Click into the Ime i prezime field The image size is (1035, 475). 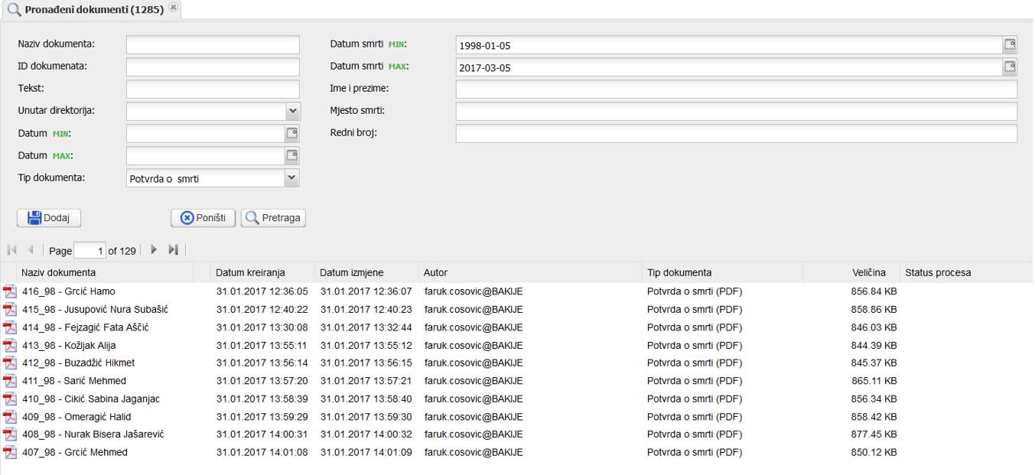(736, 89)
